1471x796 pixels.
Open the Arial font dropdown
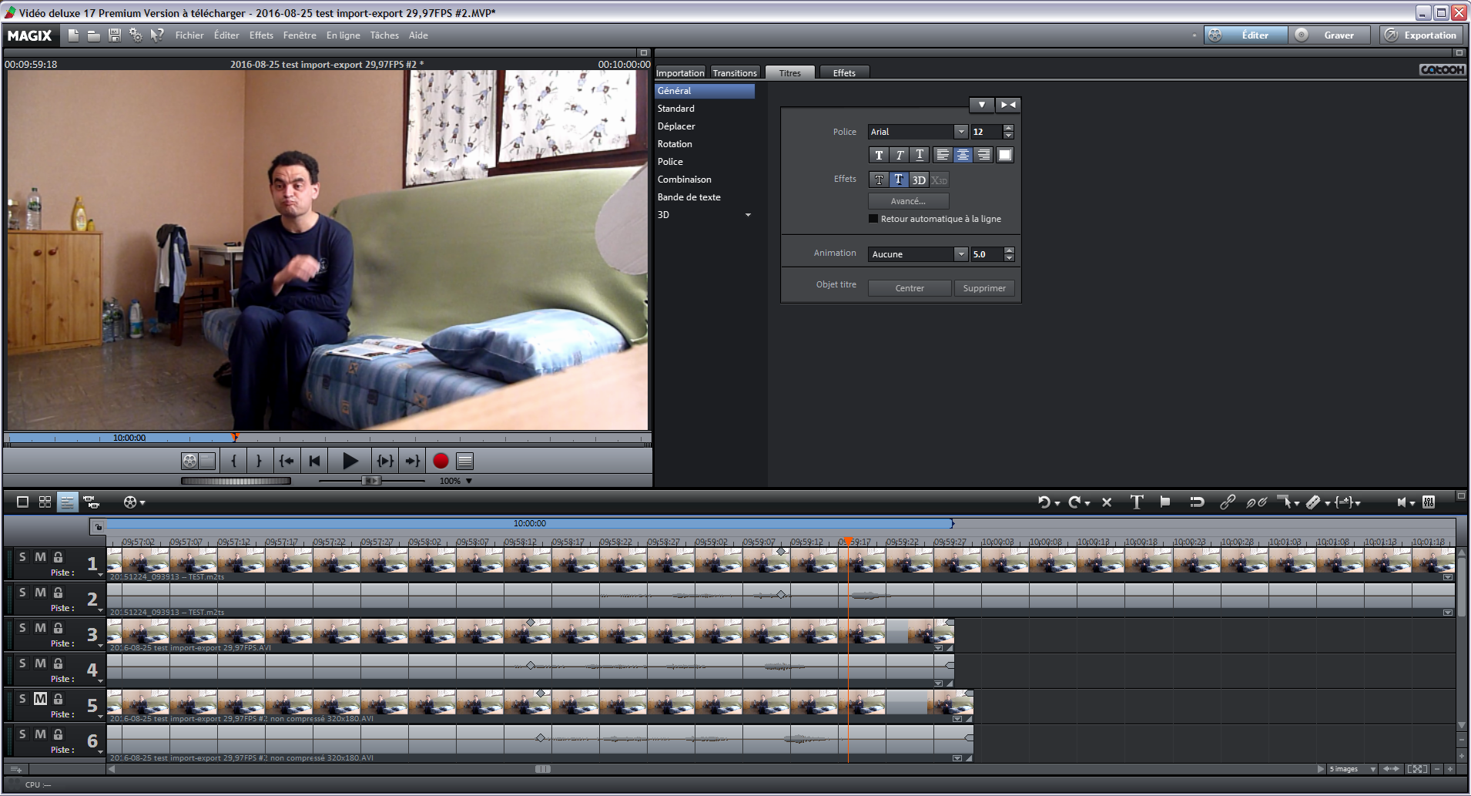pyautogui.click(x=960, y=132)
